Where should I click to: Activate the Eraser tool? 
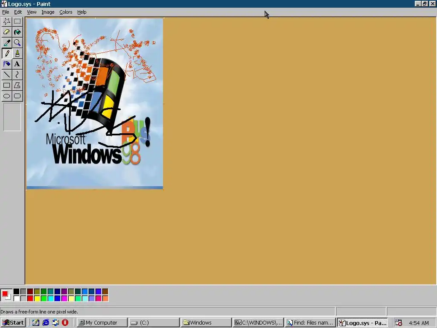pyautogui.click(x=7, y=32)
